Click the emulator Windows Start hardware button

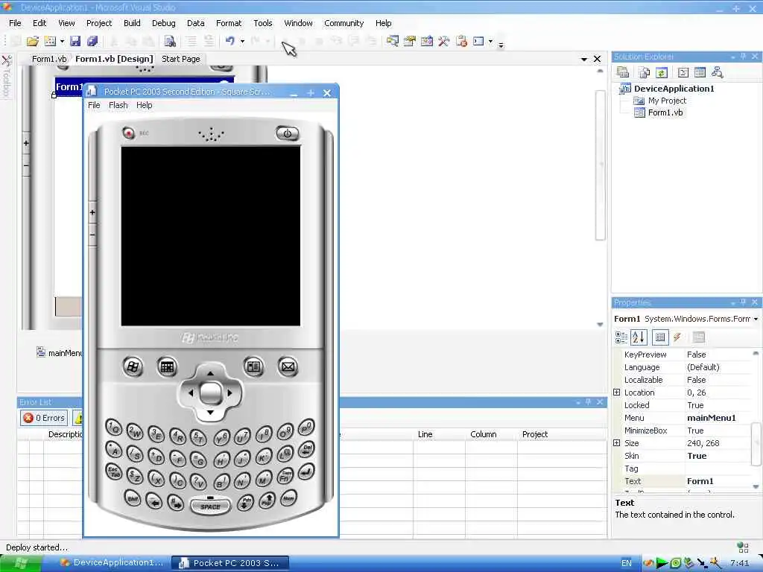point(133,366)
